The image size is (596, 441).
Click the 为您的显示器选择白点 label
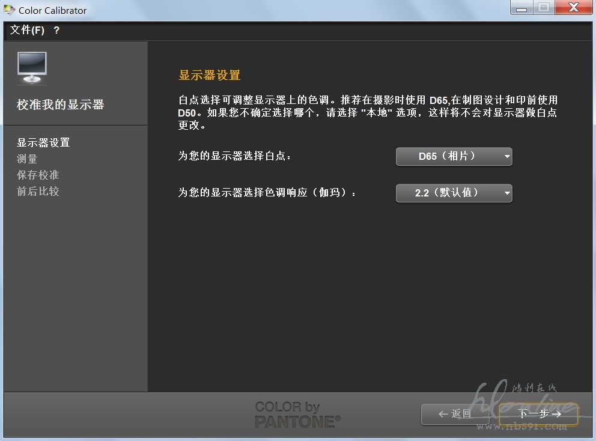[x=234, y=156]
